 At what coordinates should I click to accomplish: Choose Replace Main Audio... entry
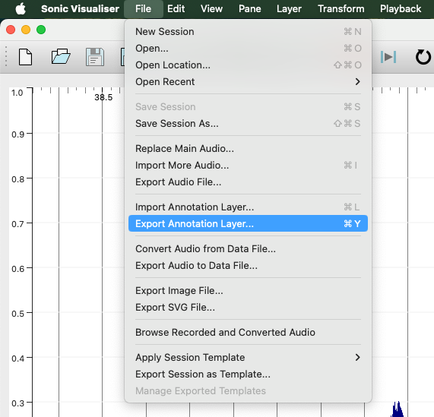248,148
